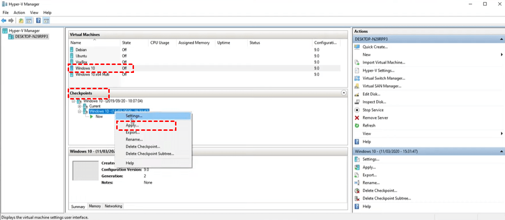Screen dimensions: 505x220
Task: Click Quick Create... in Actions pane
Action: [375, 47]
